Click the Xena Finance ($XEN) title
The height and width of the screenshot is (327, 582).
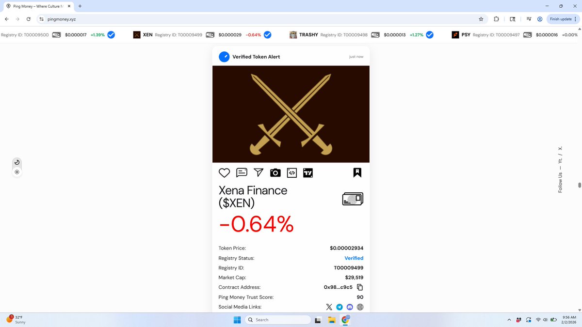click(x=253, y=197)
